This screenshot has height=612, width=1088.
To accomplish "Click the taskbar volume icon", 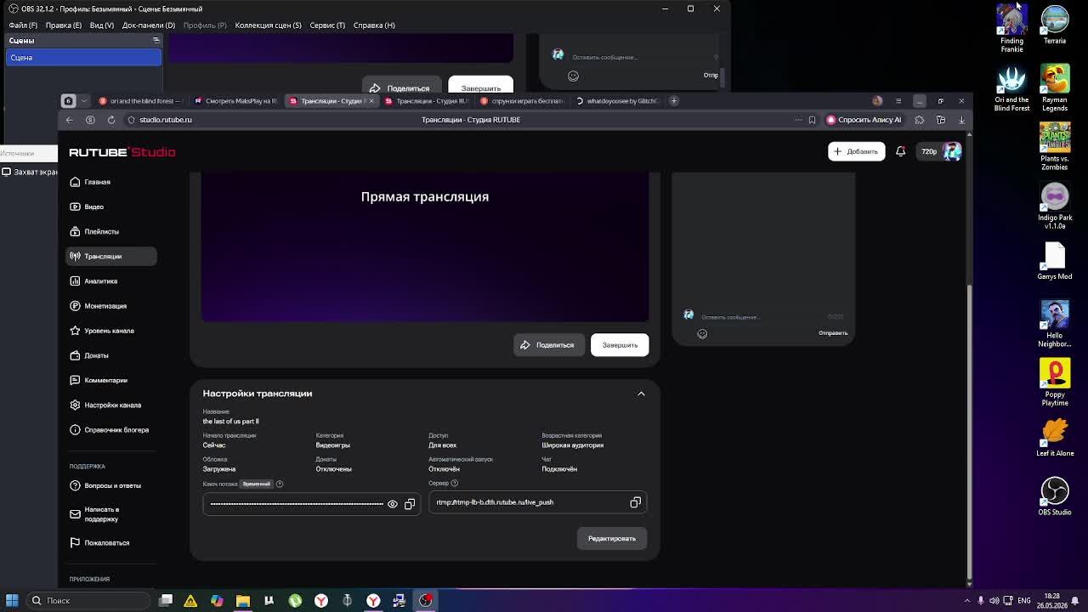I will coord(994,601).
